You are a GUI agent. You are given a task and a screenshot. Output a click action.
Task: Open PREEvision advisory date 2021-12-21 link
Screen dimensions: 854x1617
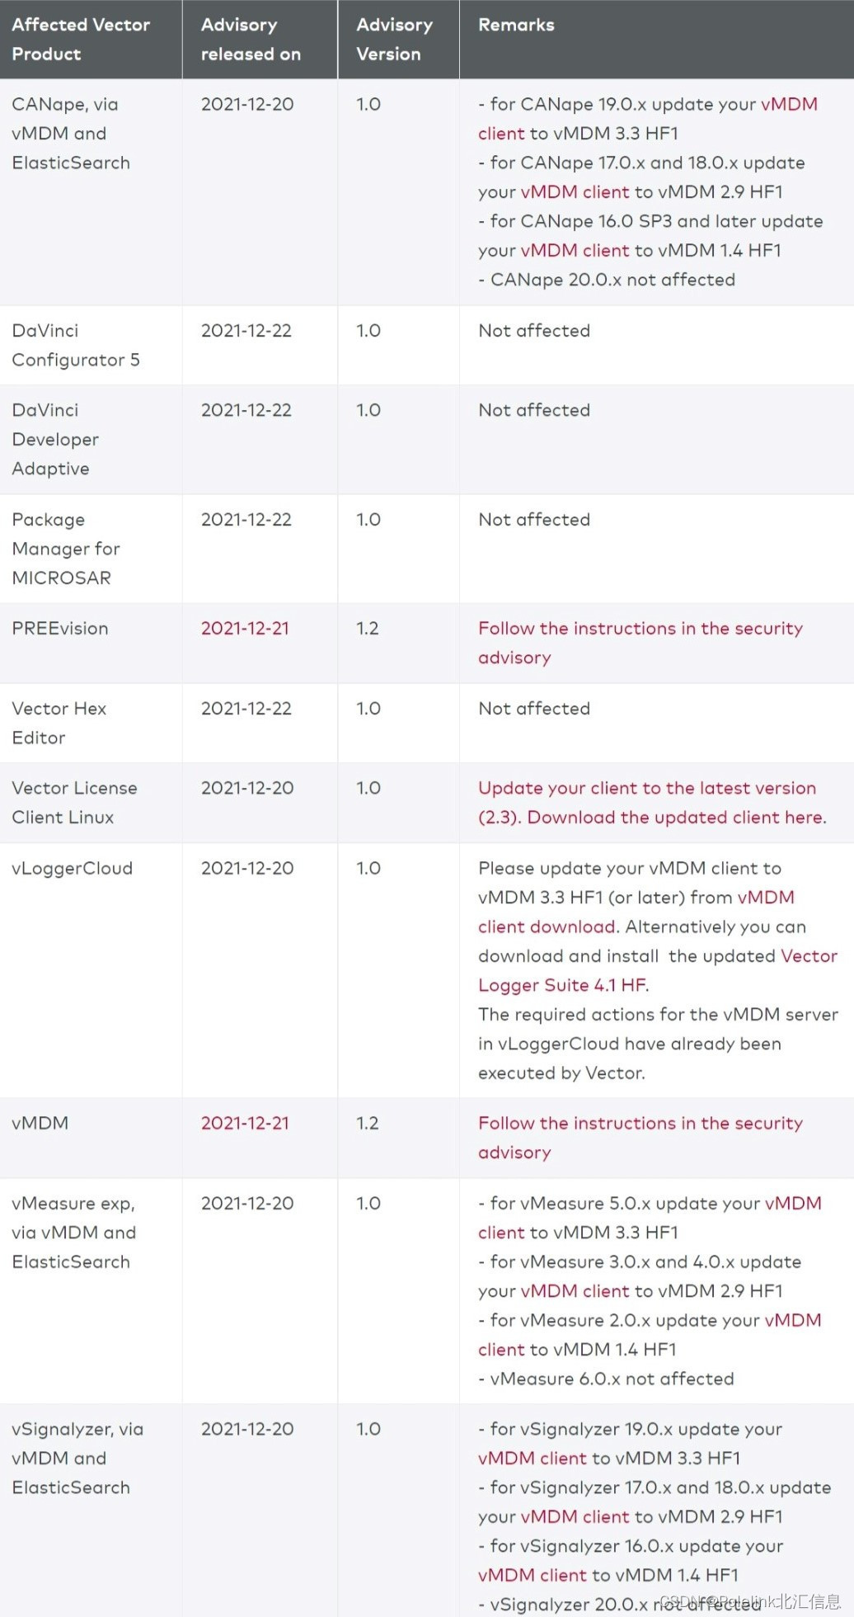coord(245,629)
